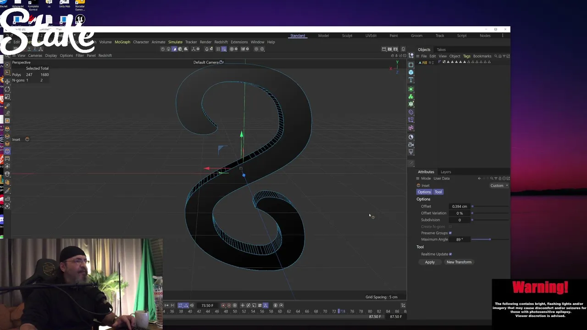Screen dimensions: 587x330
Task: Click Attributes back arrow icon
Action: pyautogui.click(x=479, y=178)
